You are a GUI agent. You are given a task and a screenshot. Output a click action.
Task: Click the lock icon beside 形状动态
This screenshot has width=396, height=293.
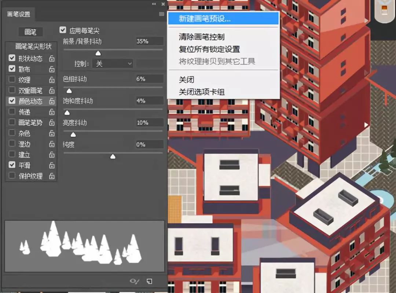[x=52, y=59]
